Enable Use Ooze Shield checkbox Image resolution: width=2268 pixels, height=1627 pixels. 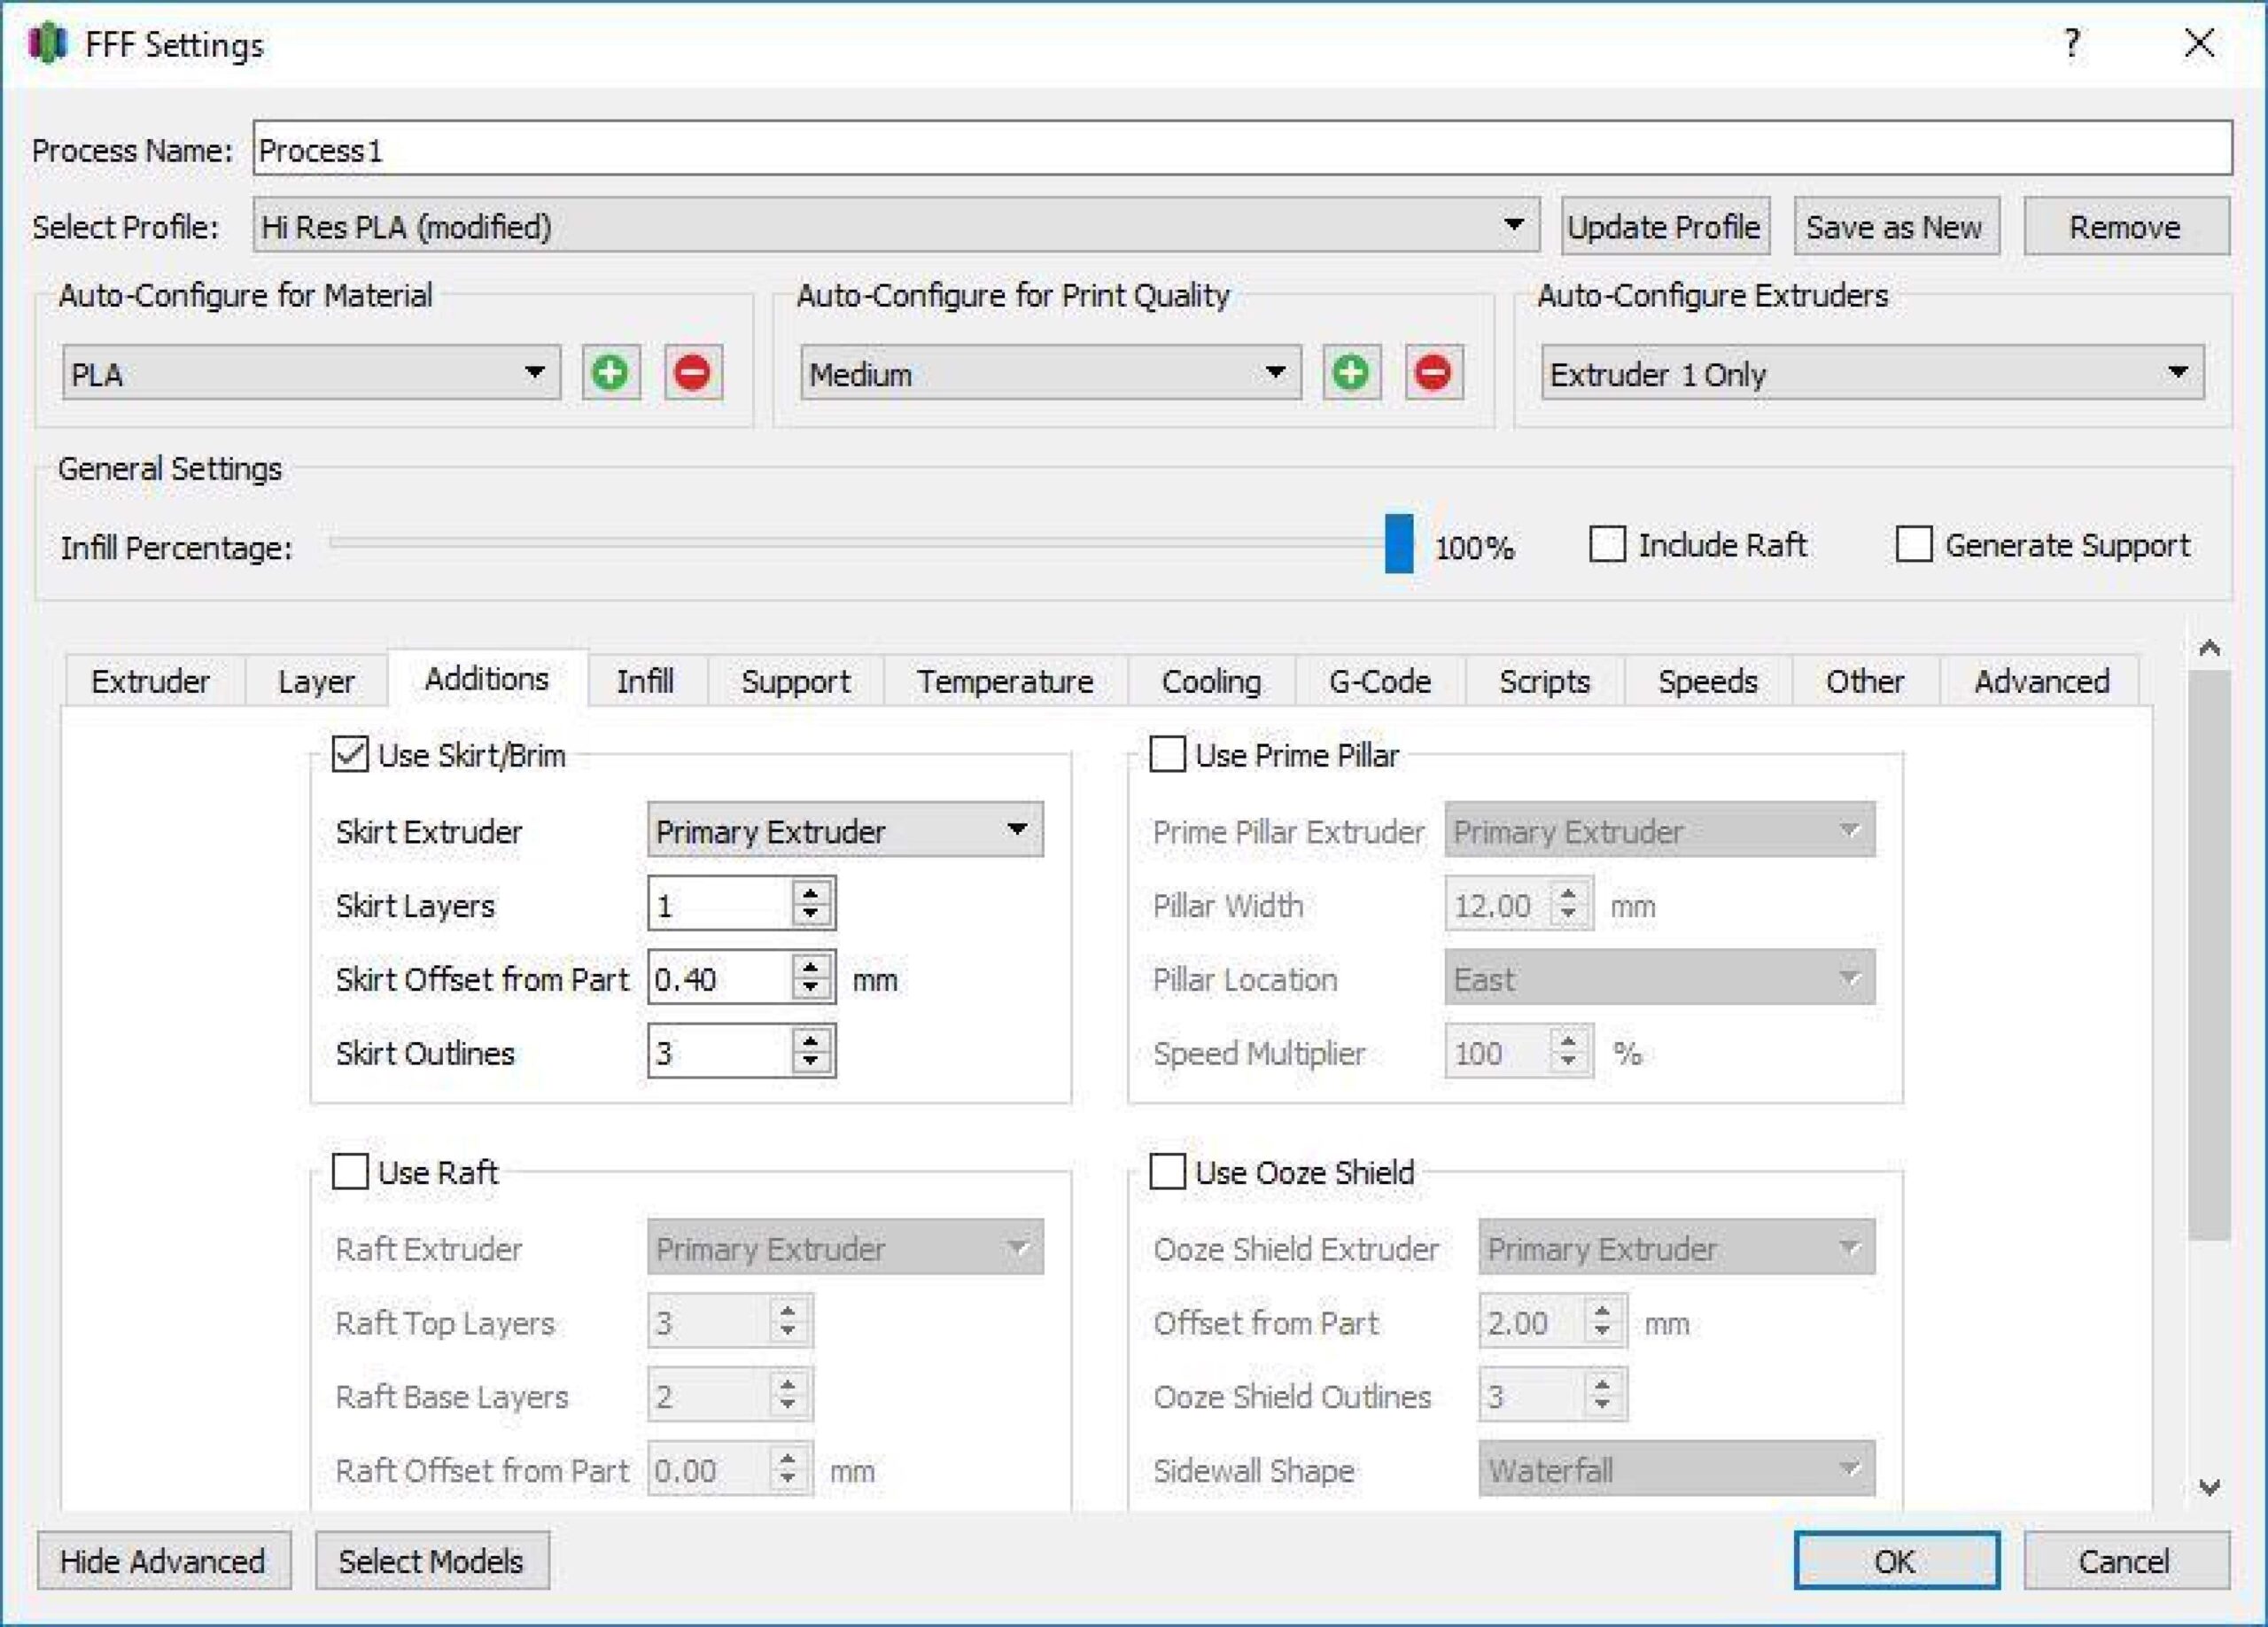point(1166,1171)
